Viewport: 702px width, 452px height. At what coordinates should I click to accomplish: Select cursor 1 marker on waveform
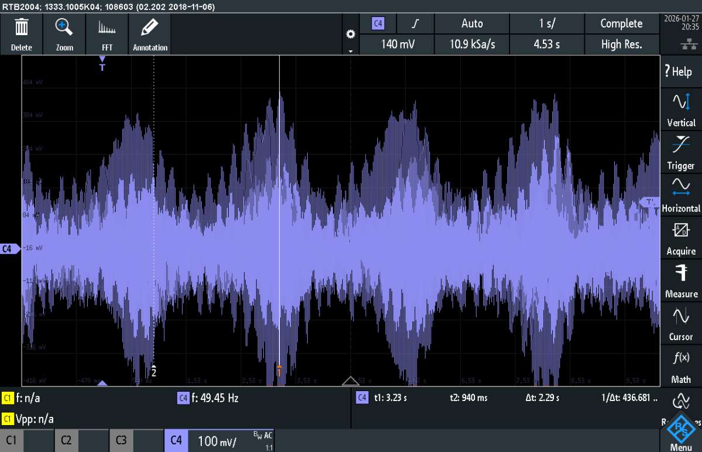[x=279, y=371]
